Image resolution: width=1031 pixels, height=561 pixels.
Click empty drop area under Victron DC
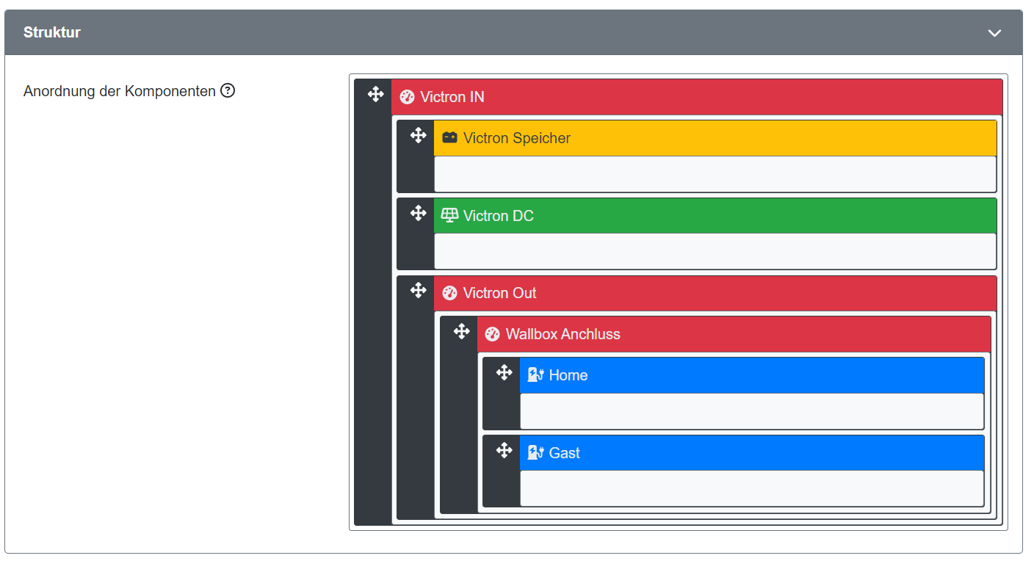pos(715,251)
